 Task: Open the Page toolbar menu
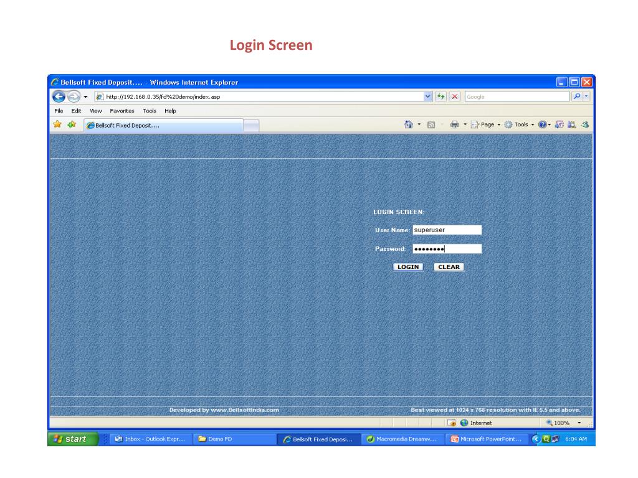point(486,124)
